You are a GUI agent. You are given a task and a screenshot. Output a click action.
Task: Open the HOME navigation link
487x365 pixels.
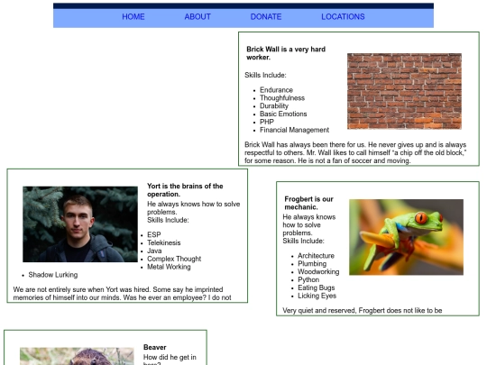pos(133,17)
